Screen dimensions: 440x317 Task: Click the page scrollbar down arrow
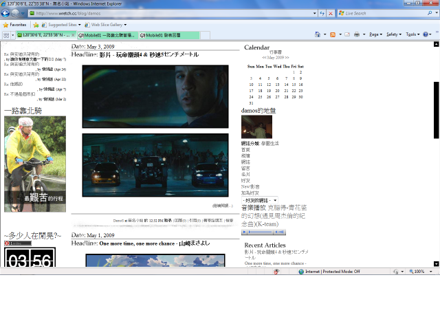436,264
